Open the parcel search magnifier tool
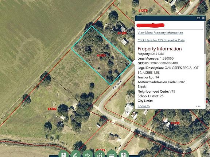Viewport: 210px width, 157px height. 100,154
